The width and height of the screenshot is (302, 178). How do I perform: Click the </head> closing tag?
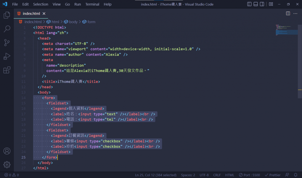45,87
